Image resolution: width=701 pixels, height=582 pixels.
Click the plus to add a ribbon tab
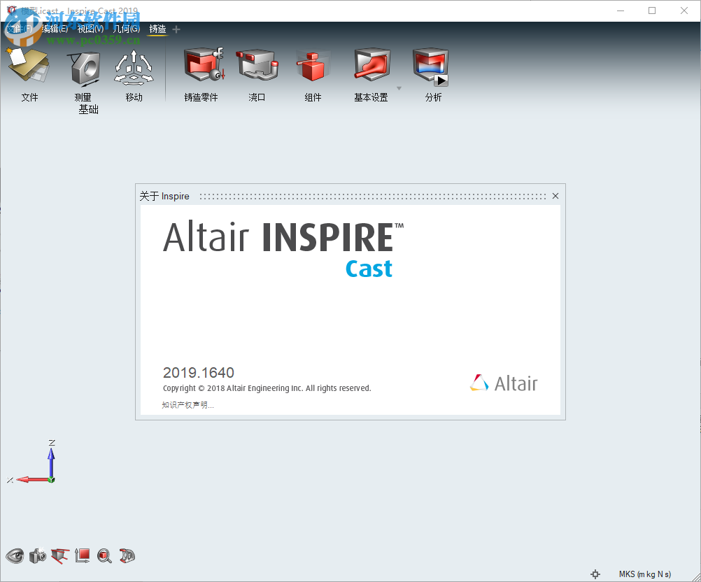pos(176,29)
